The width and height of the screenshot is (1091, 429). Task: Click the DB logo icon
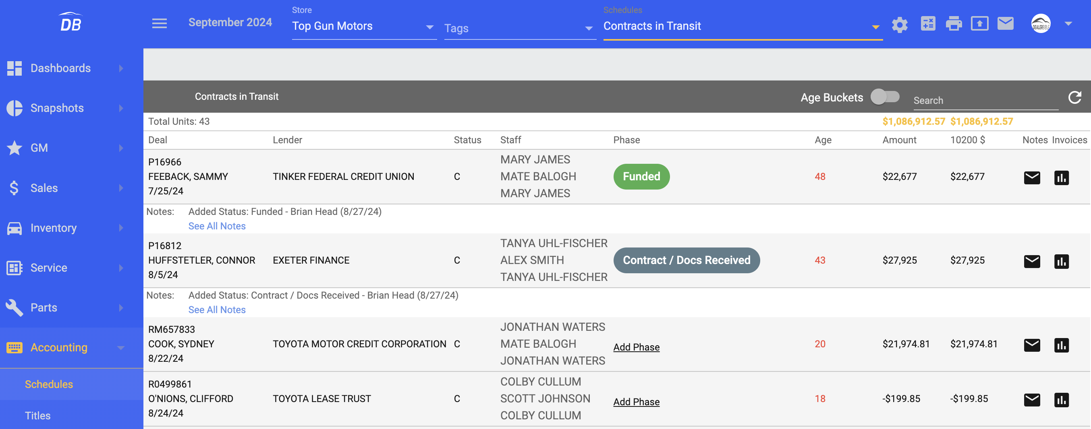[x=71, y=22]
